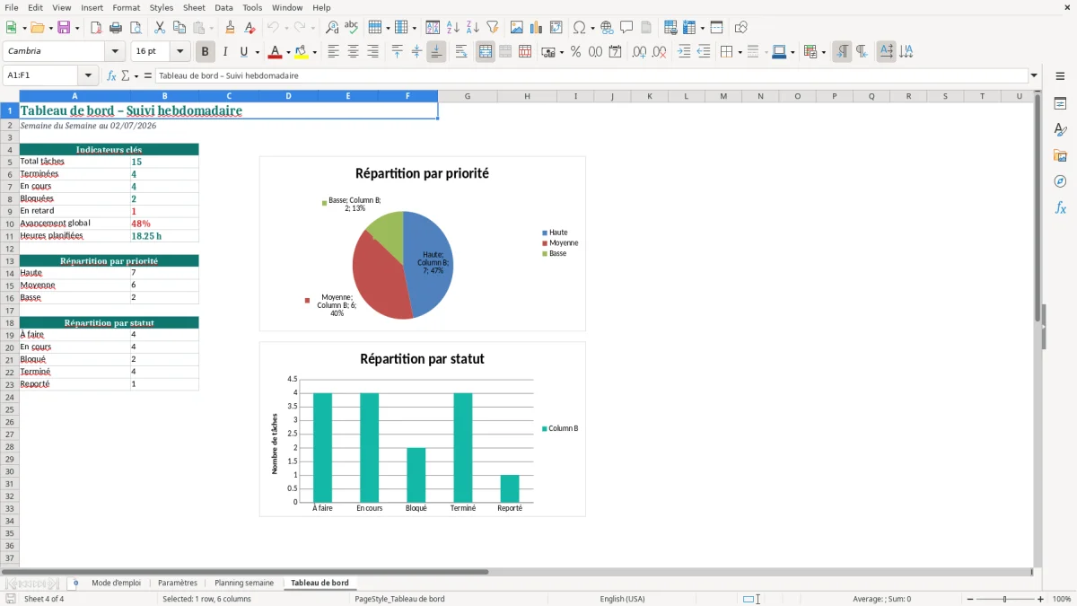Clear direct formatting
The height and width of the screenshot is (606, 1077).
click(250, 28)
